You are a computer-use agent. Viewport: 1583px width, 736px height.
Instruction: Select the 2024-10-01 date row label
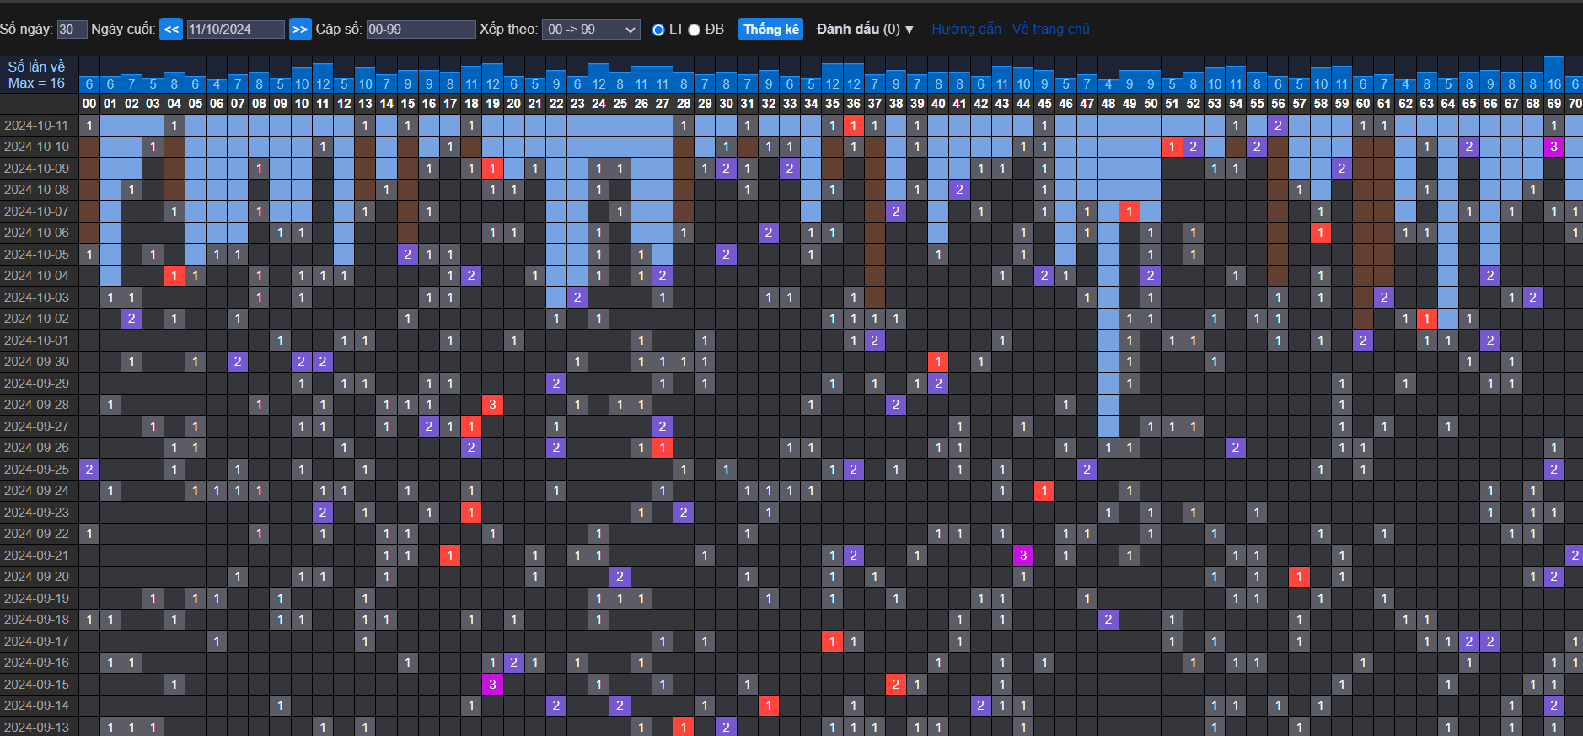36,341
